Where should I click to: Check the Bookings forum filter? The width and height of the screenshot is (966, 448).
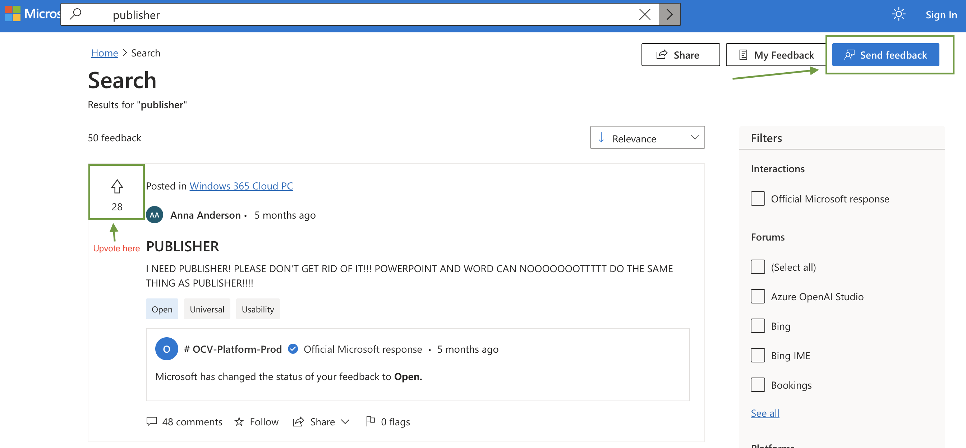(x=758, y=385)
